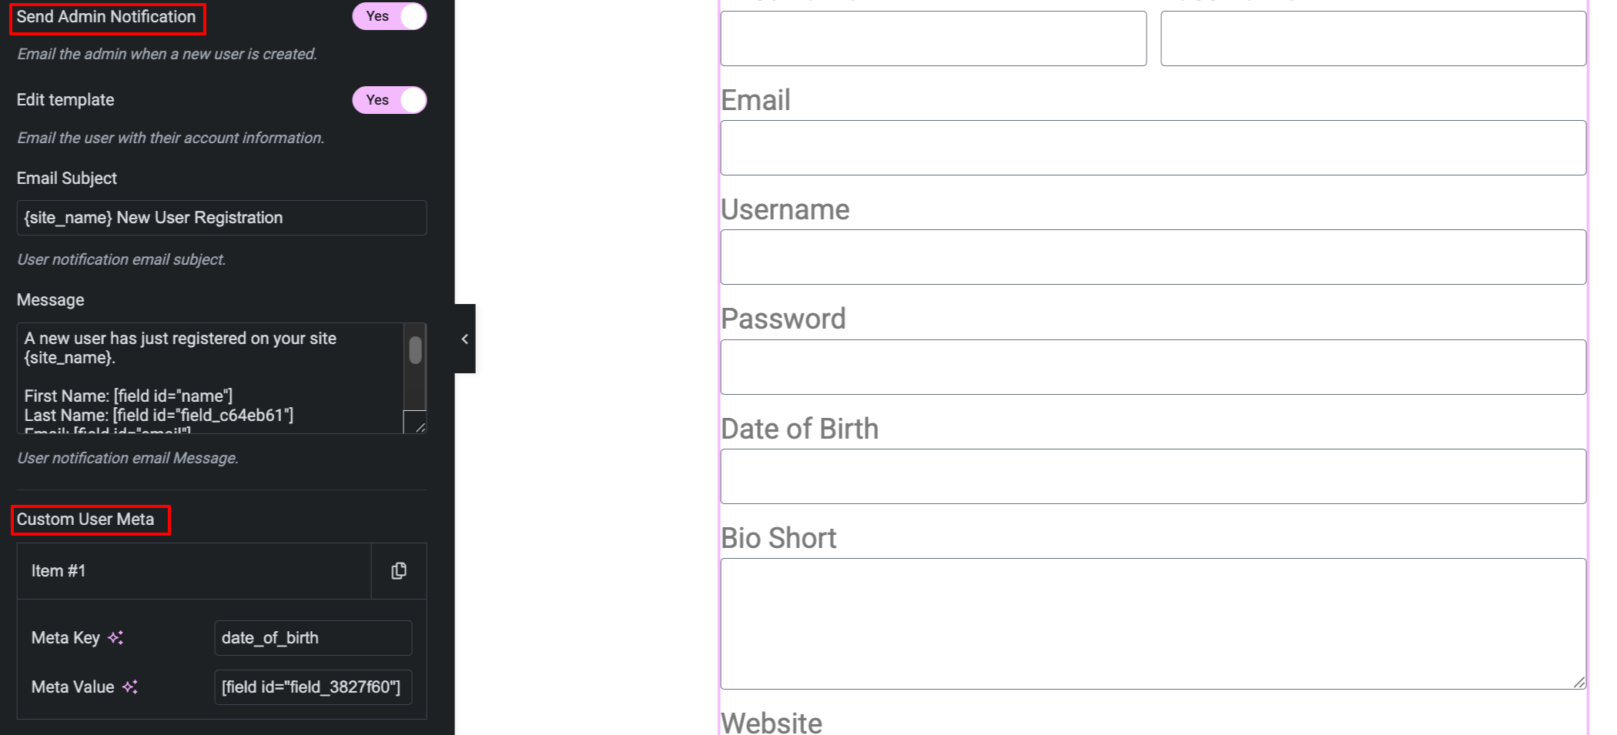Click the Email Subject input field
The image size is (1617, 735).
pyautogui.click(x=221, y=218)
